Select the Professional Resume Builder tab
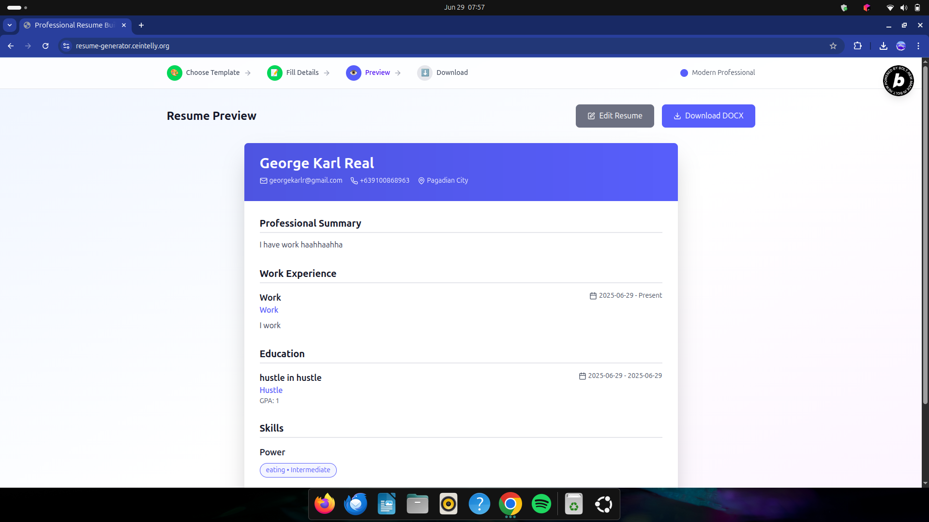The width and height of the screenshot is (929, 522). coord(75,25)
